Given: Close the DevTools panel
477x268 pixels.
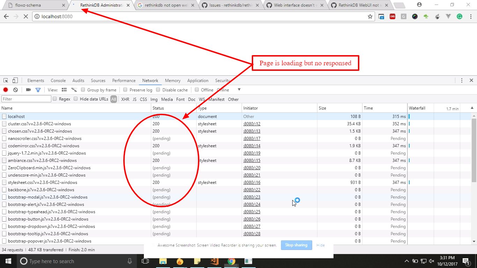Looking at the screenshot, I should 471,80.
